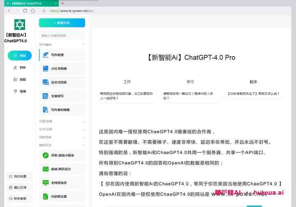Select the 文章续写 list item label

pyautogui.click(x=57, y=96)
